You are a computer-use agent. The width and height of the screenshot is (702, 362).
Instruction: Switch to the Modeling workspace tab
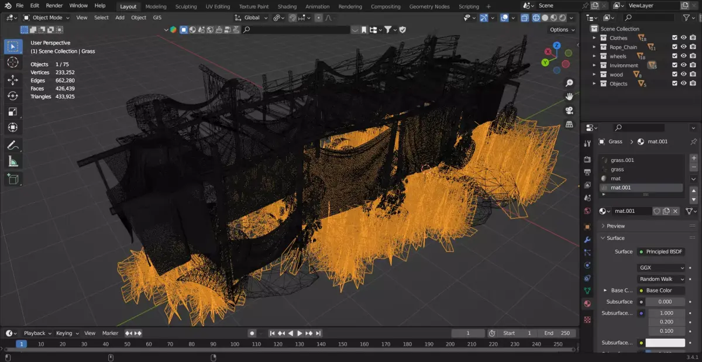[156, 6]
